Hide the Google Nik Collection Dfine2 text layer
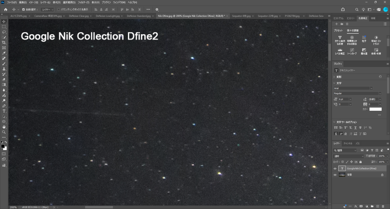Screen dimensions: 390x209 point(335,168)
